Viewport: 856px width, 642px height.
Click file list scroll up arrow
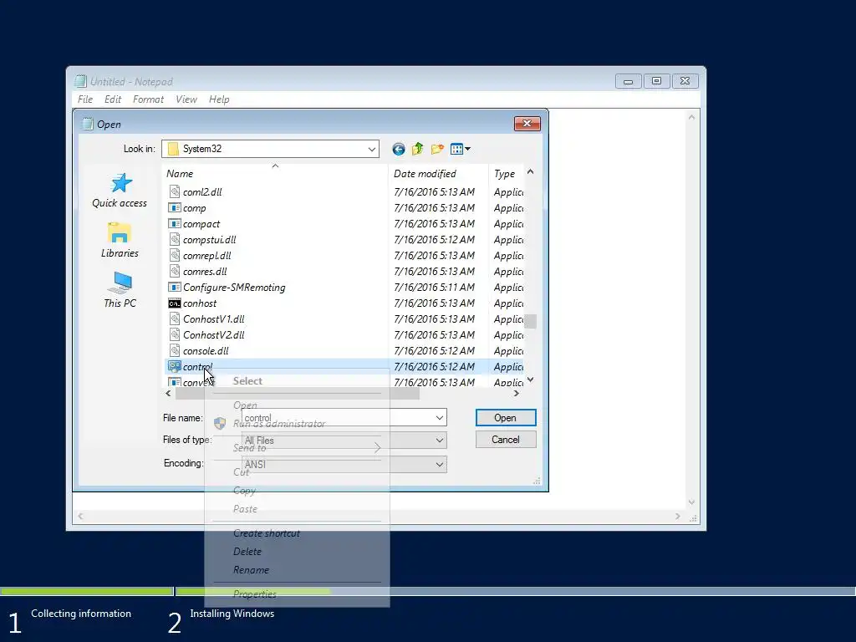coord(530,172)
